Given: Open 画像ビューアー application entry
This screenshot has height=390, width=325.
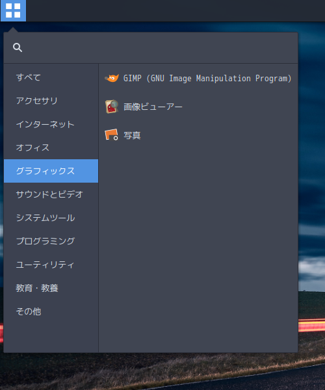Looking at the screenshot, I should point(198,107).
